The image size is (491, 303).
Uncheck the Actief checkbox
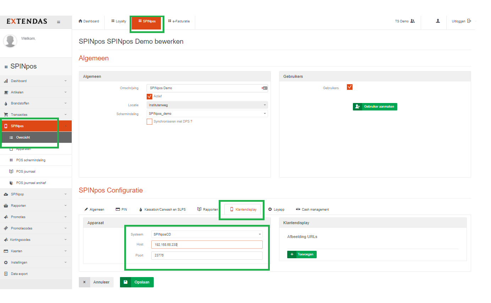pos(149,96)
